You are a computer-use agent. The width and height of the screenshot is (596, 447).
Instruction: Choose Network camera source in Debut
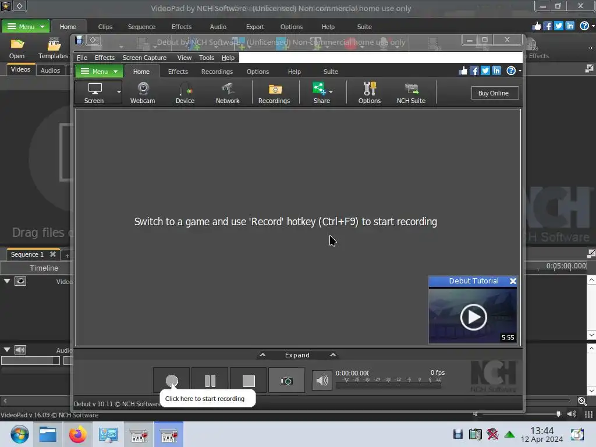[228, 93]
